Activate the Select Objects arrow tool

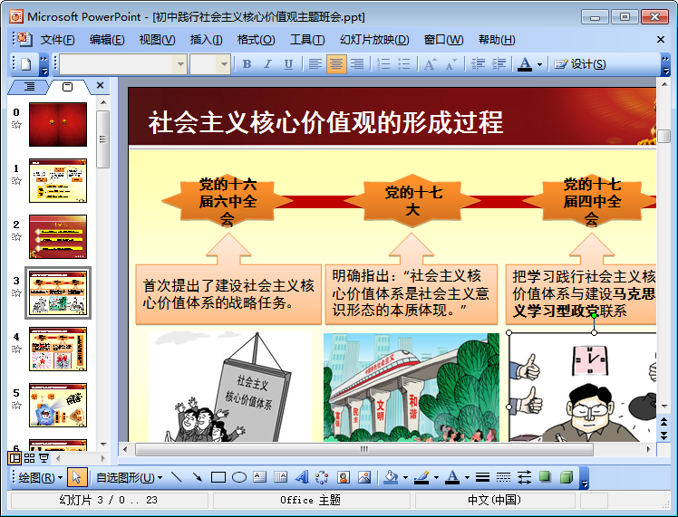click(77, 477)
